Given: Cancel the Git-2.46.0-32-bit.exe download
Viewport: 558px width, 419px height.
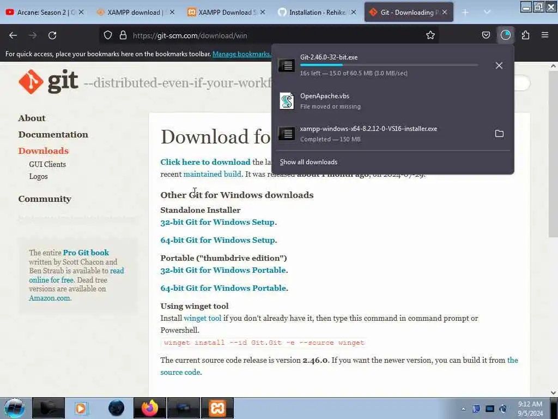Looking at the screenshot, I should 499,65.
